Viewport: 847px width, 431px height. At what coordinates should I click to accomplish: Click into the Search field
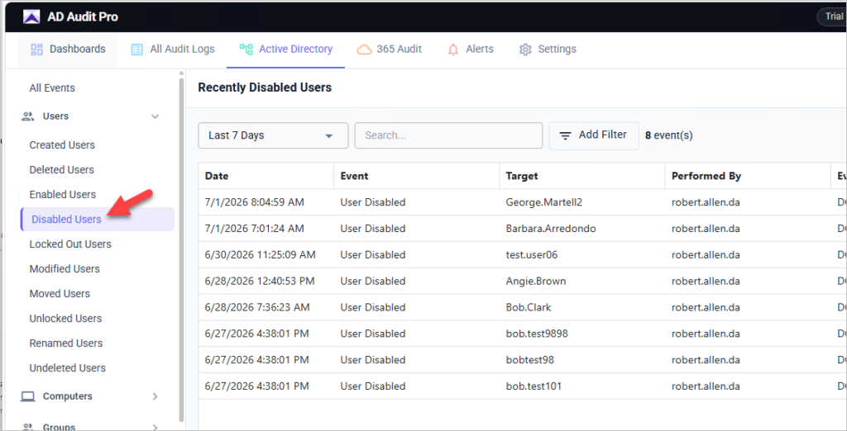coord(448,135)
